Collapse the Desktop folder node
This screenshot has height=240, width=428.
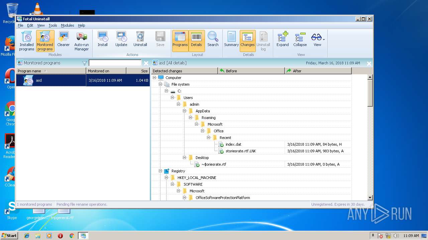185,158
